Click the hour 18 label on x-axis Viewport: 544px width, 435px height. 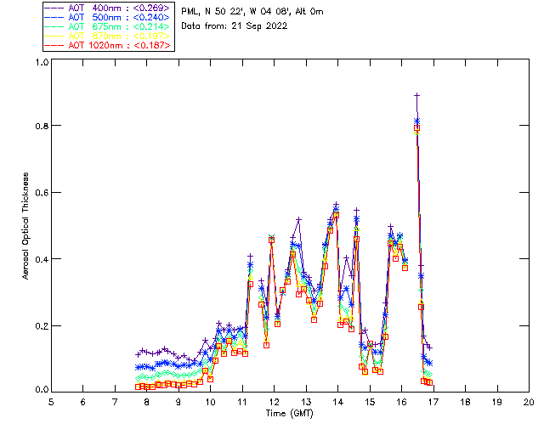pos(465,402)
